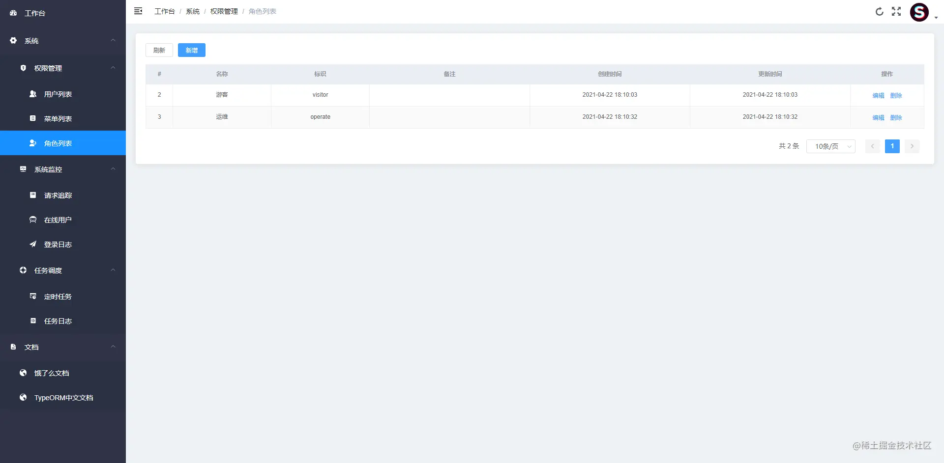Select 角色列表 menu item
This screenshot has height=463, width=944.
point(63,143)
